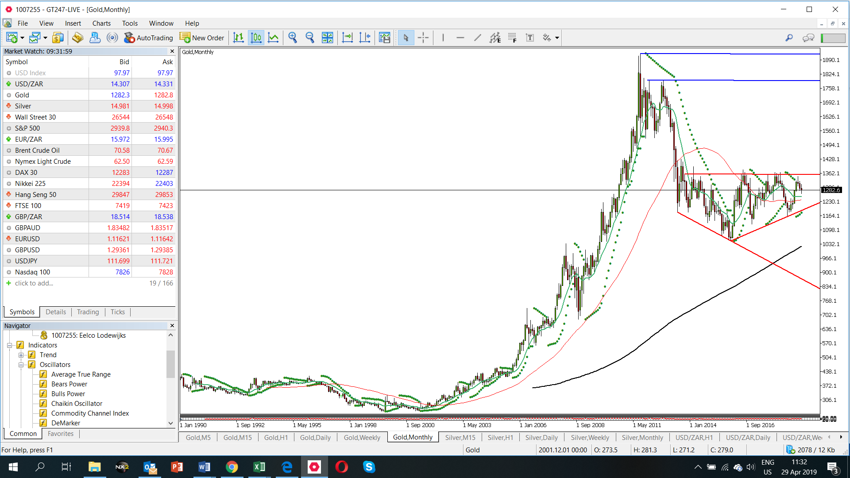Open the Charts menu
This screenshot has width=850, height=478.
click(x=101, y=23)
